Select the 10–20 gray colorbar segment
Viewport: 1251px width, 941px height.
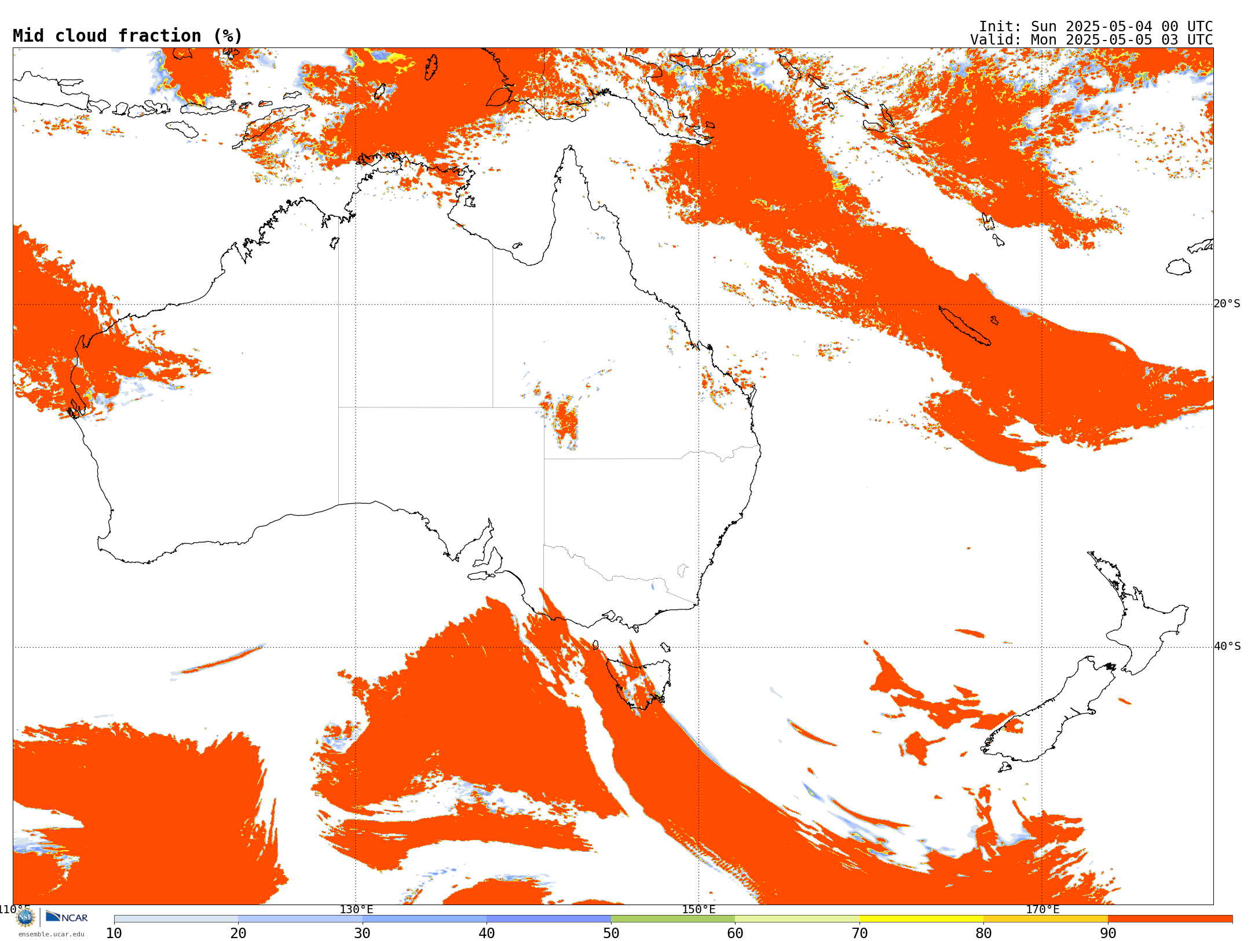pos(176,919)
